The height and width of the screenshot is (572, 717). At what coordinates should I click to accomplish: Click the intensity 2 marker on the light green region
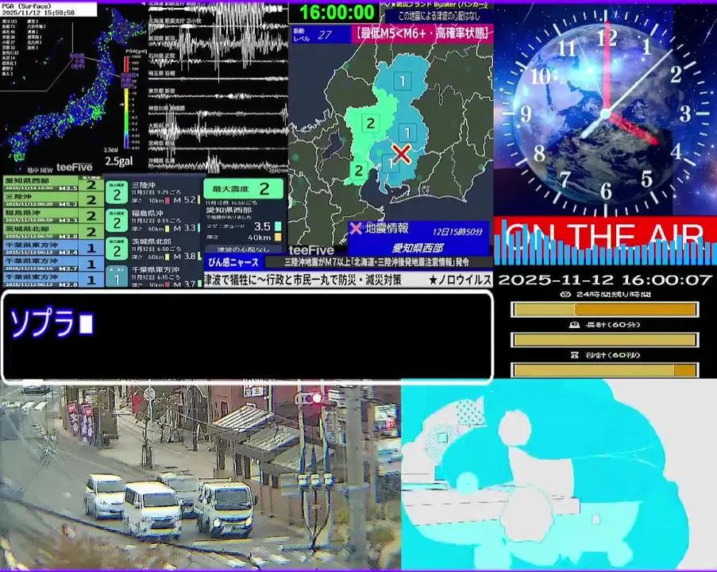370,122
